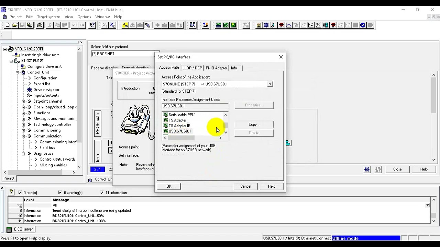
Task: Click the New project toolbar icon
Action: tap(8, 25)
